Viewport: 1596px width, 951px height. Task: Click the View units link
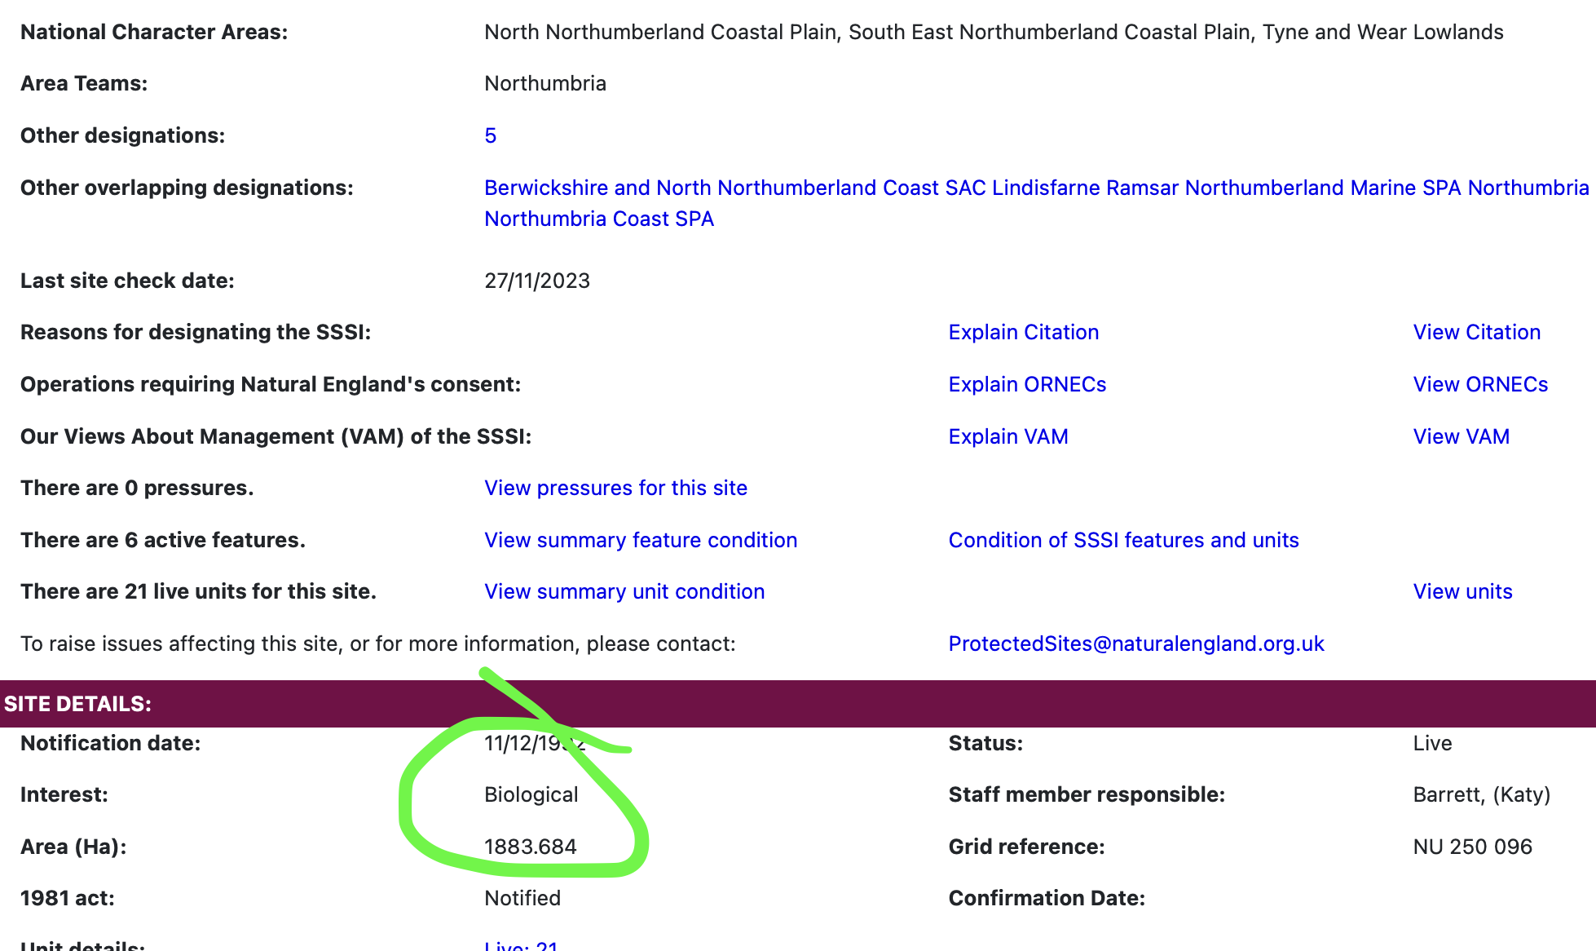click(1462, 591)
